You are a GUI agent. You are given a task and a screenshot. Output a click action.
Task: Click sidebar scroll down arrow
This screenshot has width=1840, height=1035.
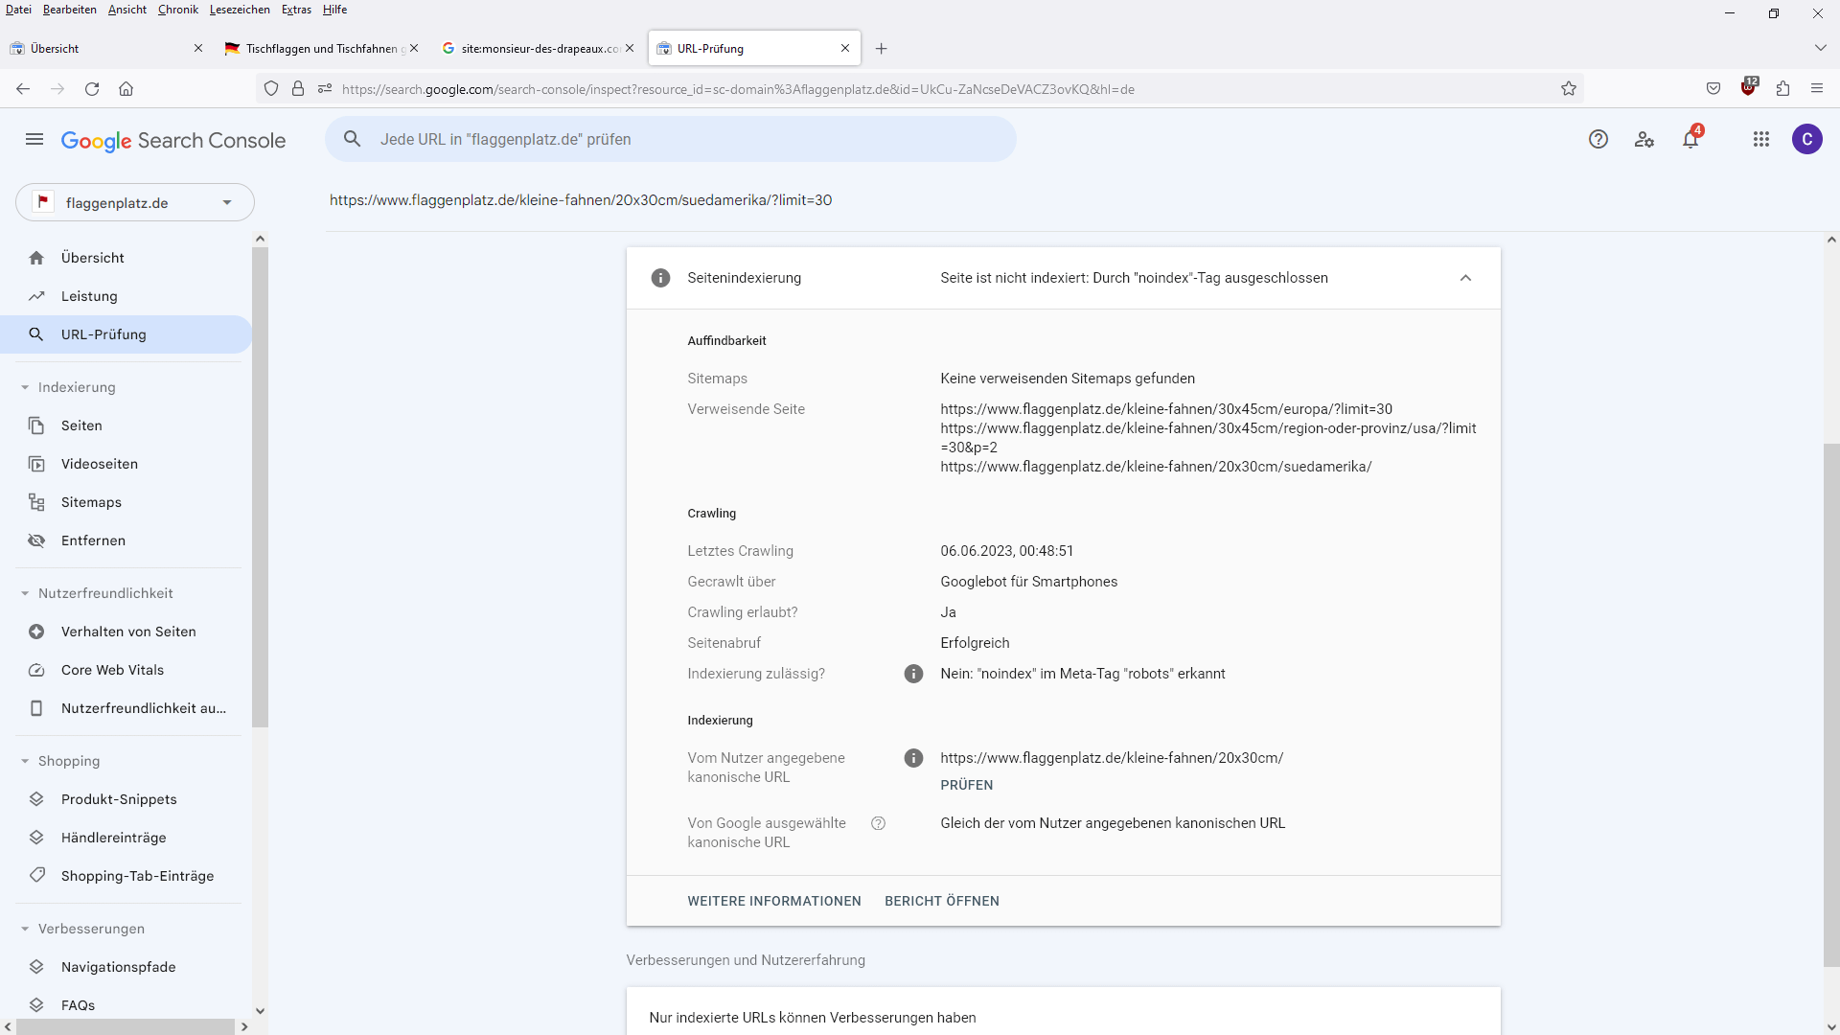260,1010
